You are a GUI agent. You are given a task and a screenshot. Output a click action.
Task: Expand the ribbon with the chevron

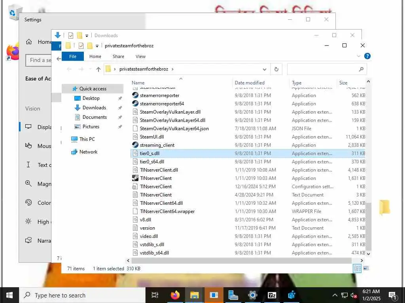(358, 56)
